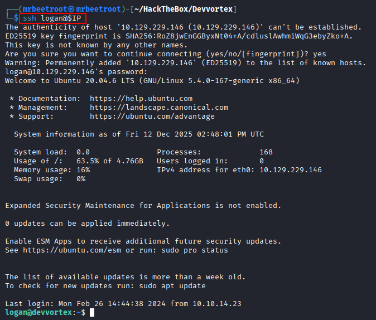Click the 'yes' answer after fingerprint question
376x320 pixels.
320,54
